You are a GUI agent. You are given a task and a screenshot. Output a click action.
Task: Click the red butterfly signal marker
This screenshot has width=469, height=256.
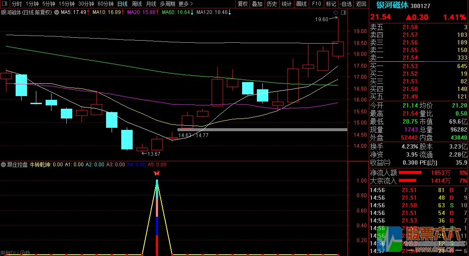(157, 173)
